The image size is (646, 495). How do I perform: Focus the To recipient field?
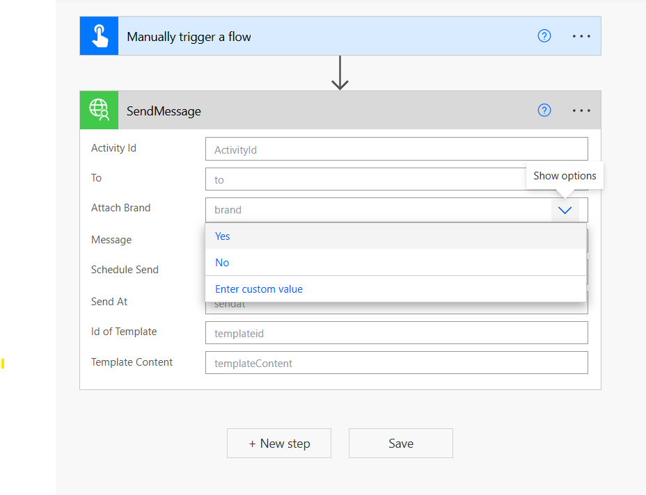click(x=365, y=179)
